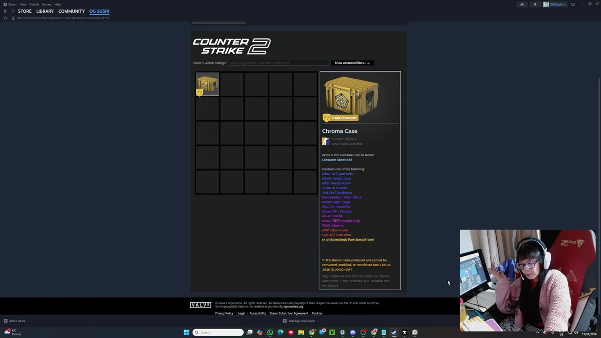This screenshot has height=338, width=601.
Task: Click Exceedingly Rare Special Item text
Action: [348, 239]
